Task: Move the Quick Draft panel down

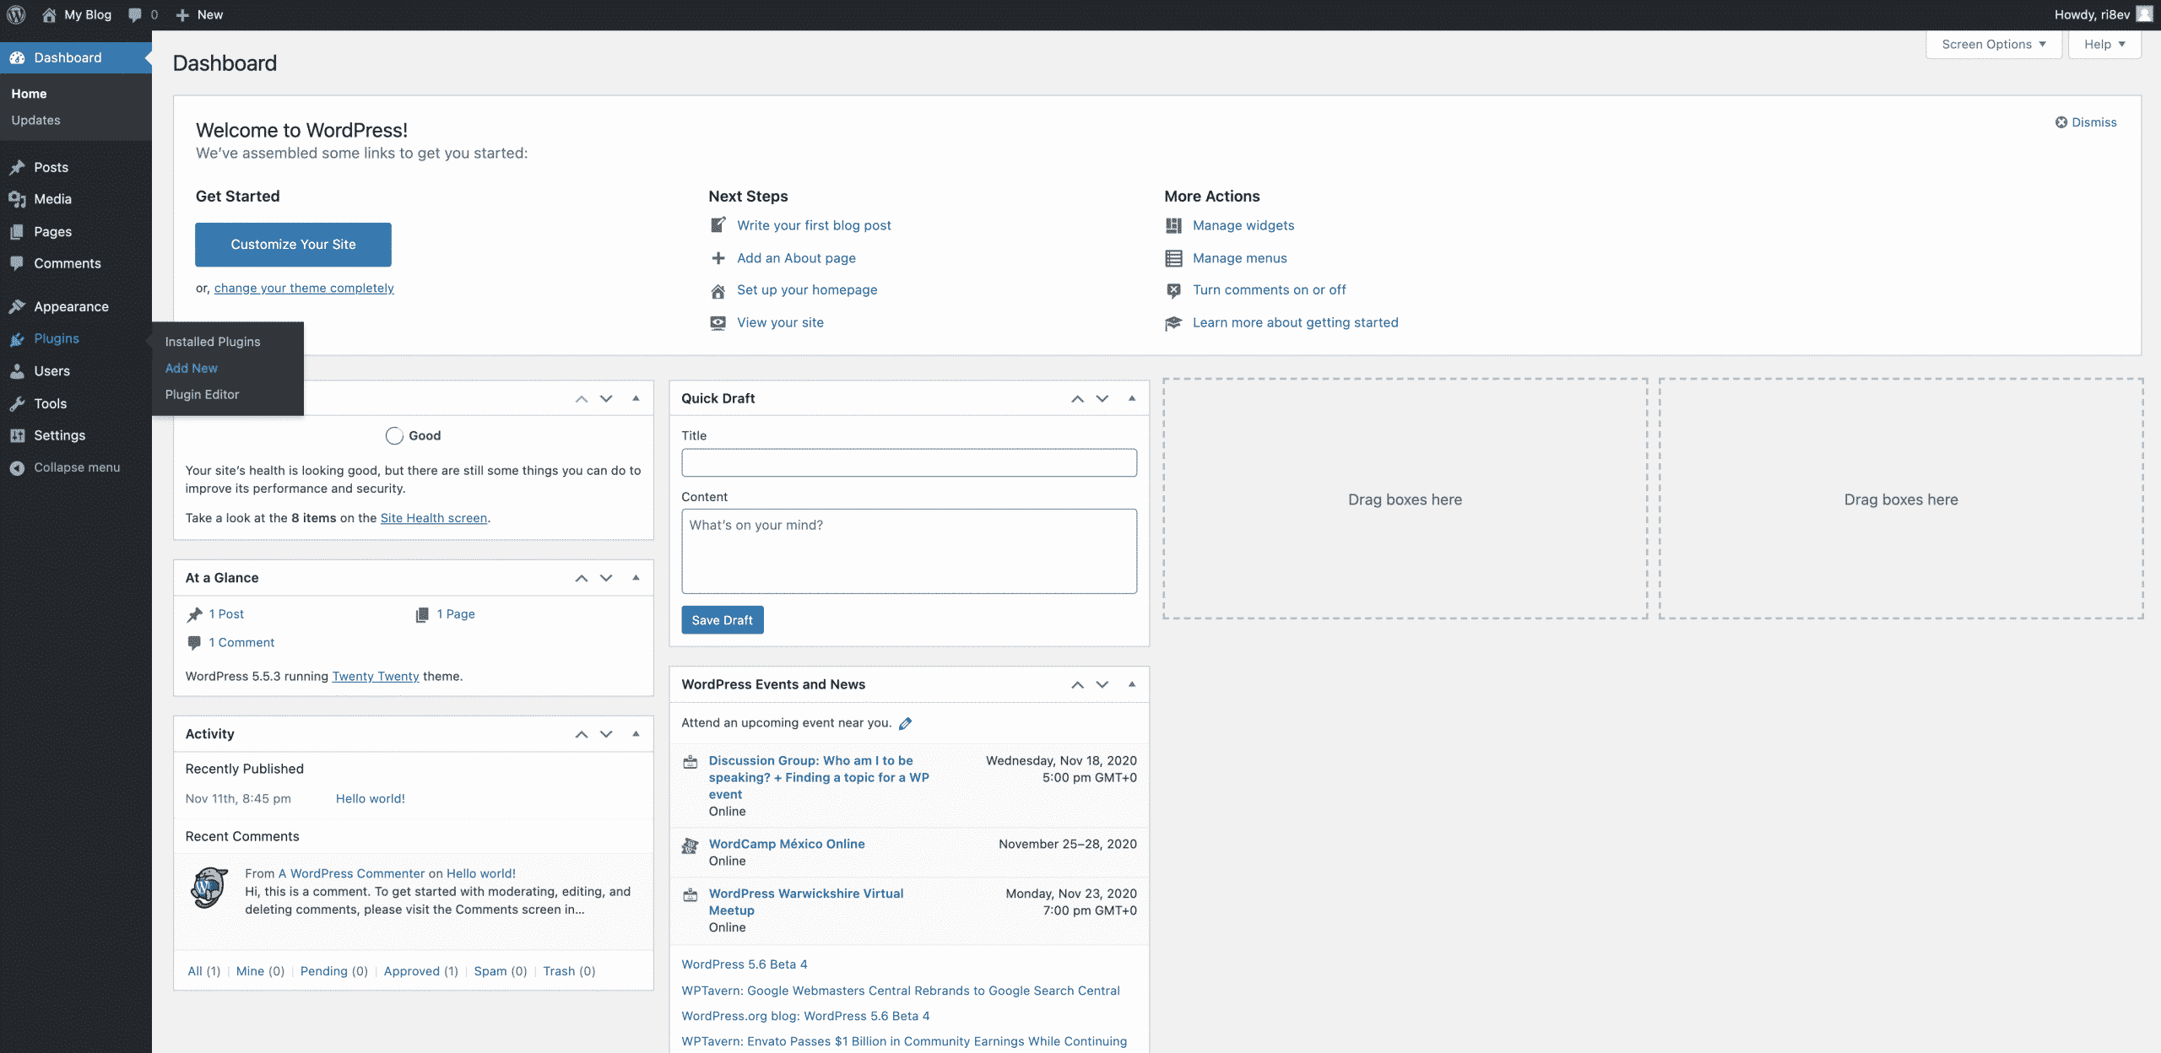Action: pos(1102,398)
